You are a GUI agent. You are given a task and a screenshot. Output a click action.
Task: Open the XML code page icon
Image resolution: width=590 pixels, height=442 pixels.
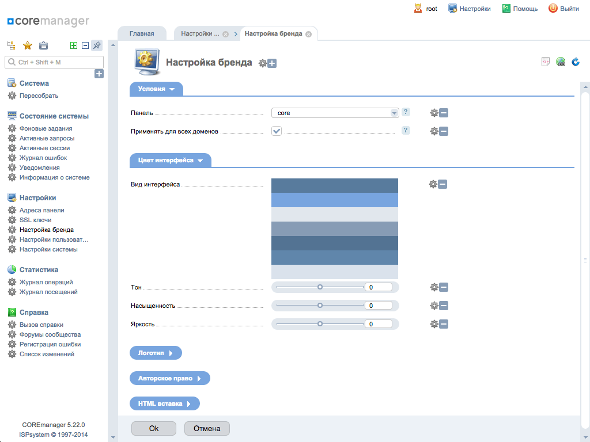(545, 62)
